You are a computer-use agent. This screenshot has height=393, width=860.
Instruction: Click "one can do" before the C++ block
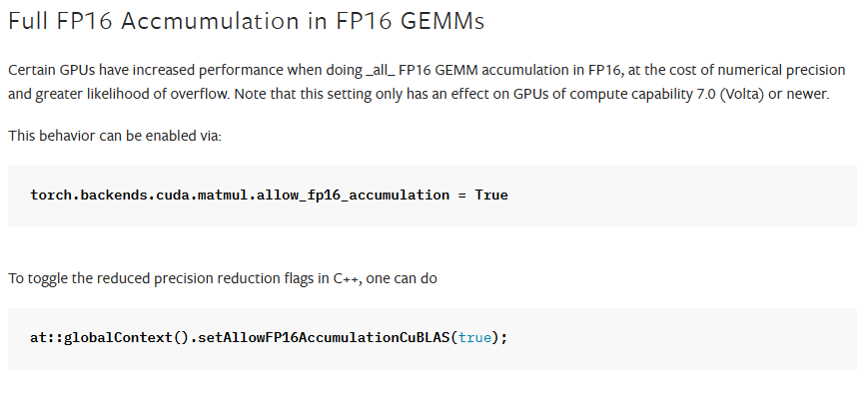coord(402,278)
